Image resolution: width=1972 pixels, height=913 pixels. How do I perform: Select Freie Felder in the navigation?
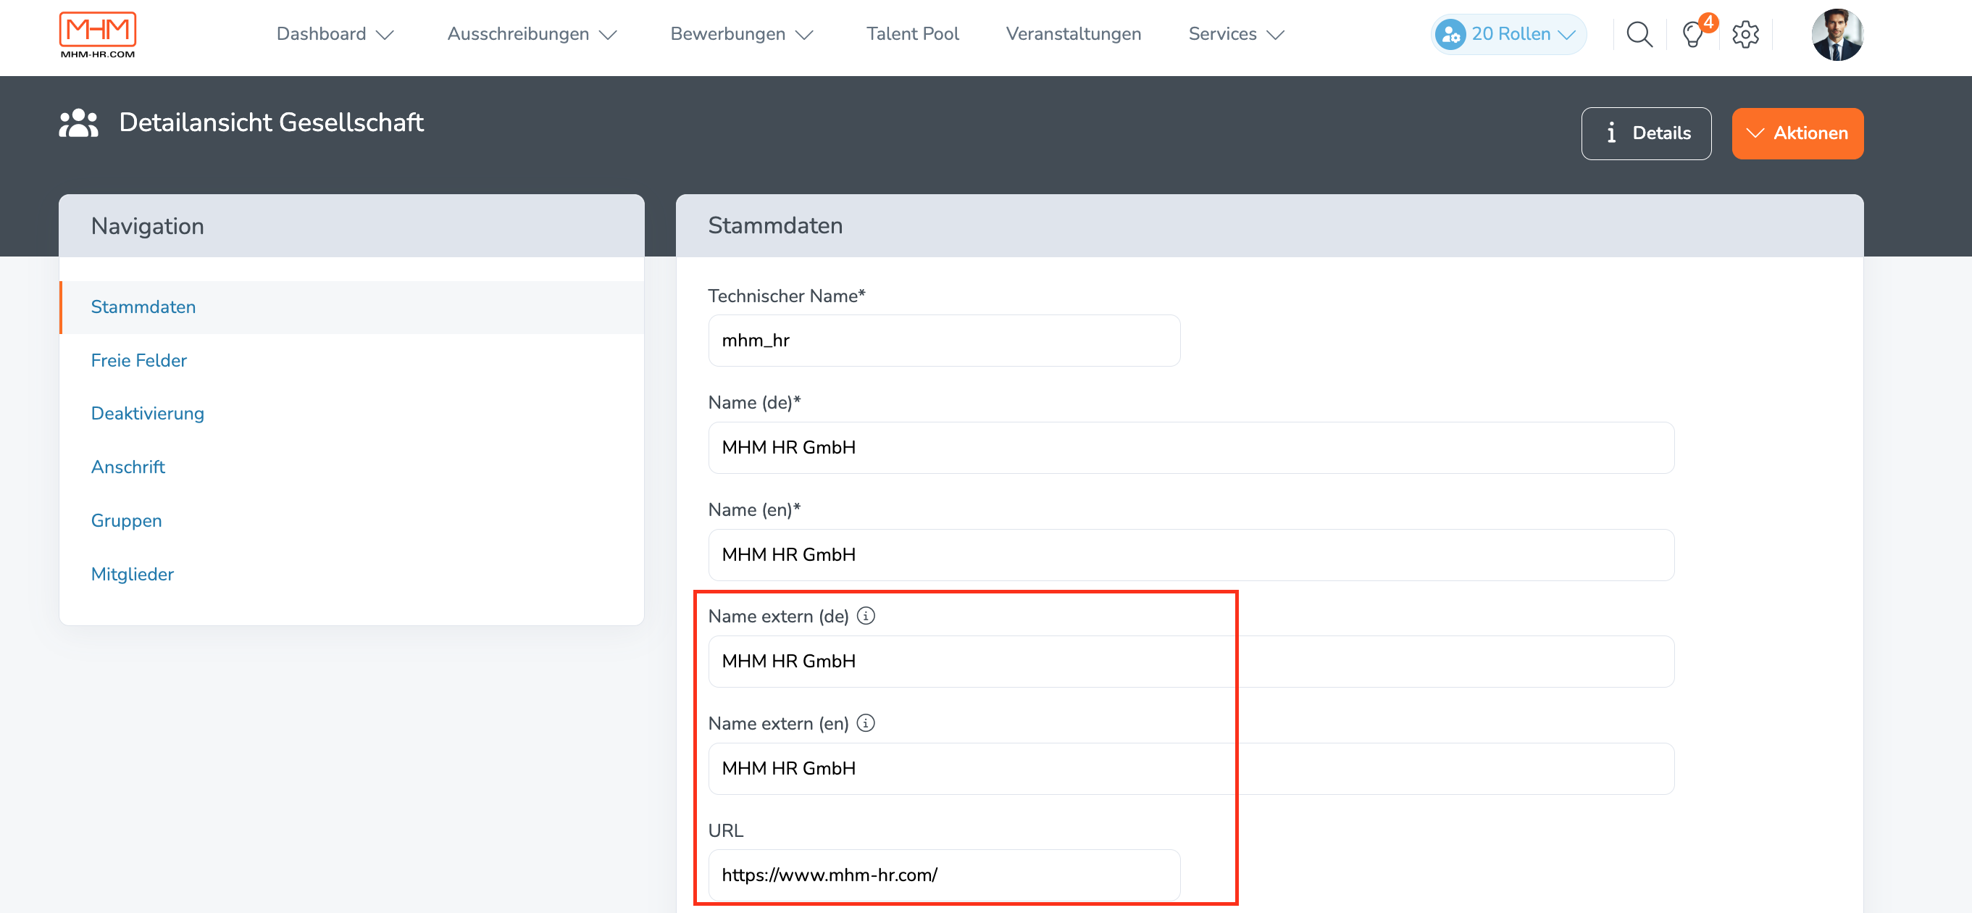point(138,360)
